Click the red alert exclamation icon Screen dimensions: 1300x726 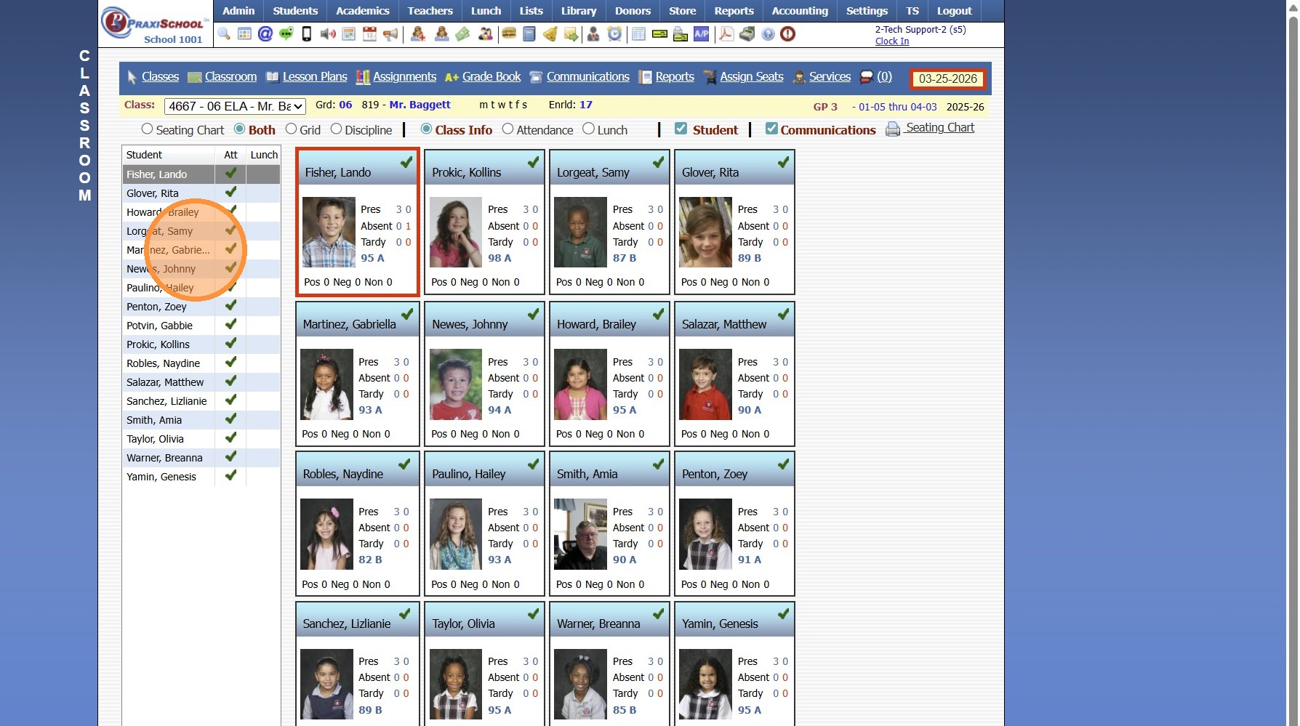[x=788, y=34]
